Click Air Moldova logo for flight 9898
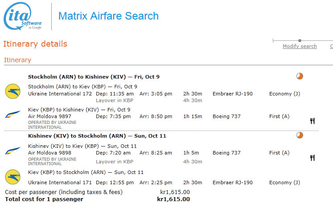Viewport: 333px width, 210px height. (13, 151)
